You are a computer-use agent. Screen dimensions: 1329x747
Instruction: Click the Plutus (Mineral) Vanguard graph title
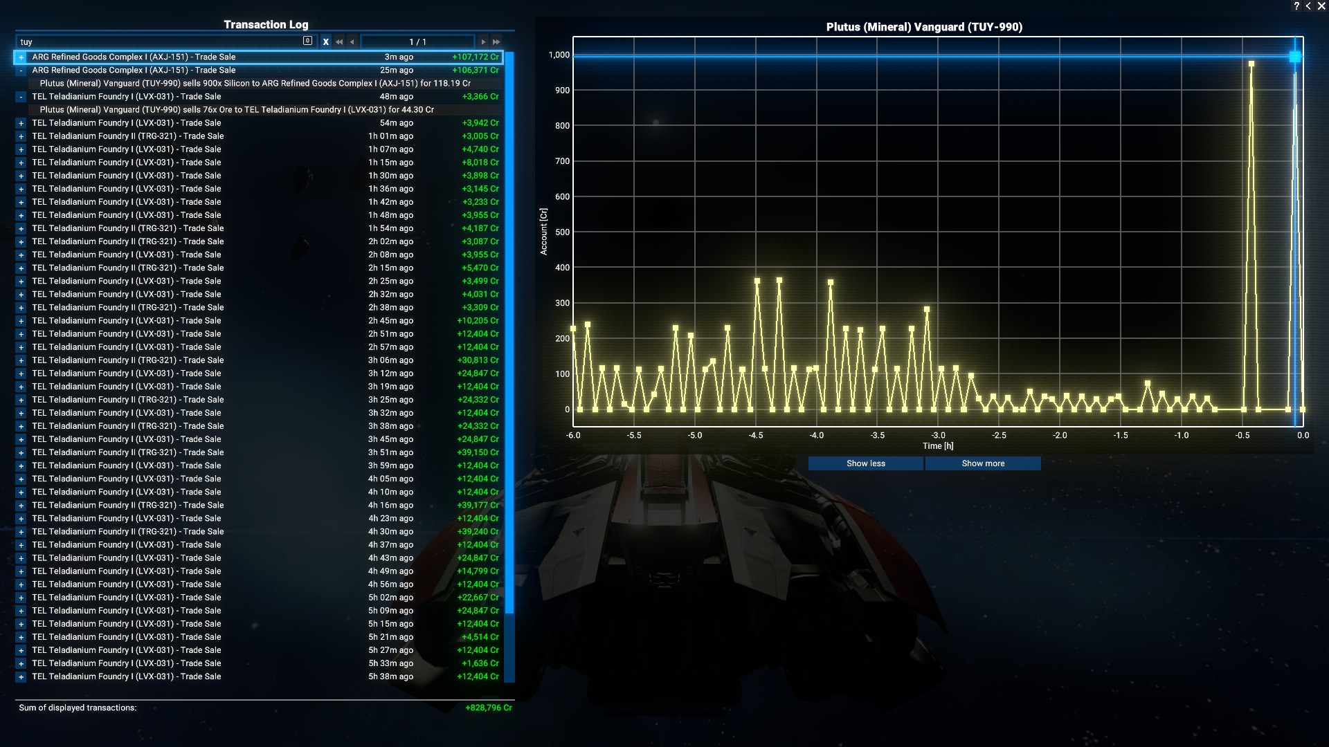[924, 27]
